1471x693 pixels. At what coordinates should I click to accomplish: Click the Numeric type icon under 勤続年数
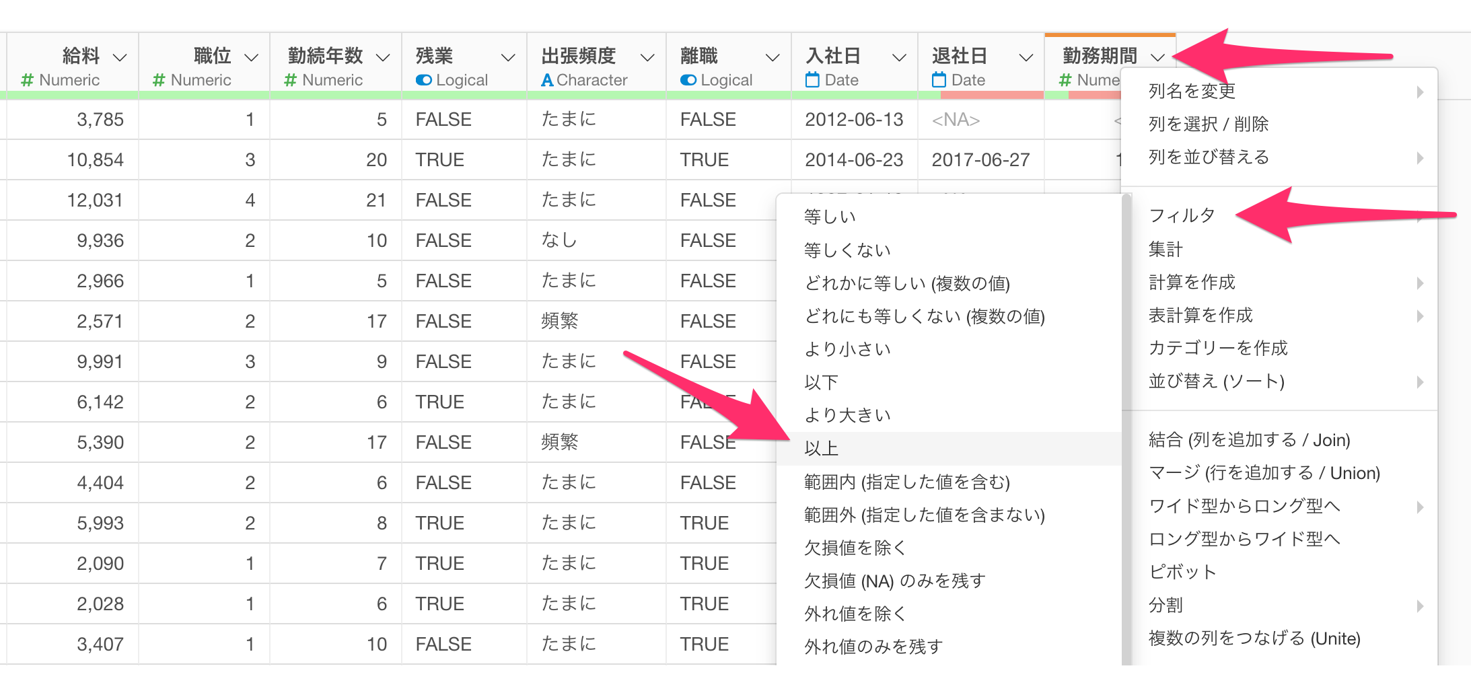pos(291,80)
